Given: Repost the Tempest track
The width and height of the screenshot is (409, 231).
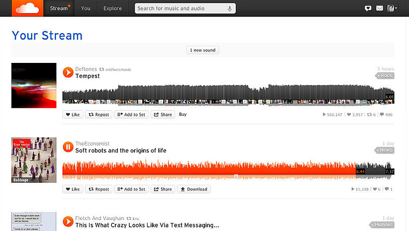Looking at the screenshot, I should coord(99,114).
